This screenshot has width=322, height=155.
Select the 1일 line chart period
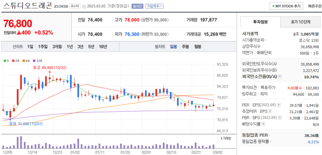[30, 46]
